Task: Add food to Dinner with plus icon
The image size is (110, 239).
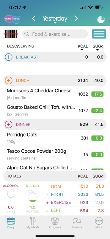Action: click(9, 125)
